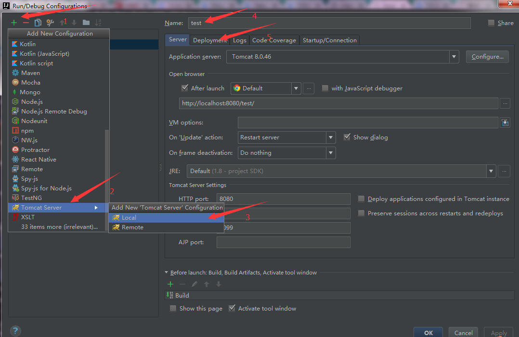Click the localhost URL input field
519x337 pixels.
pos(338,103)
